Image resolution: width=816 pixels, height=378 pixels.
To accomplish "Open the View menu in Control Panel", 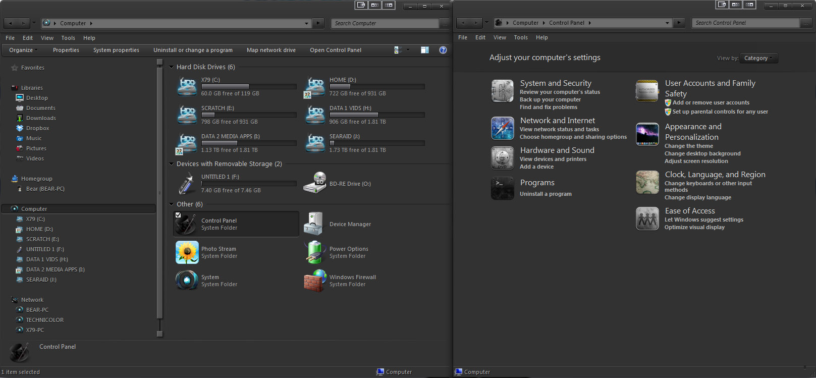I will tap(500, 37).
